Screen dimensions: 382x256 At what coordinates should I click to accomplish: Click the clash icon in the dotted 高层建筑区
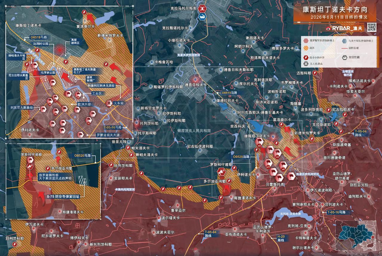pos(66,62)
